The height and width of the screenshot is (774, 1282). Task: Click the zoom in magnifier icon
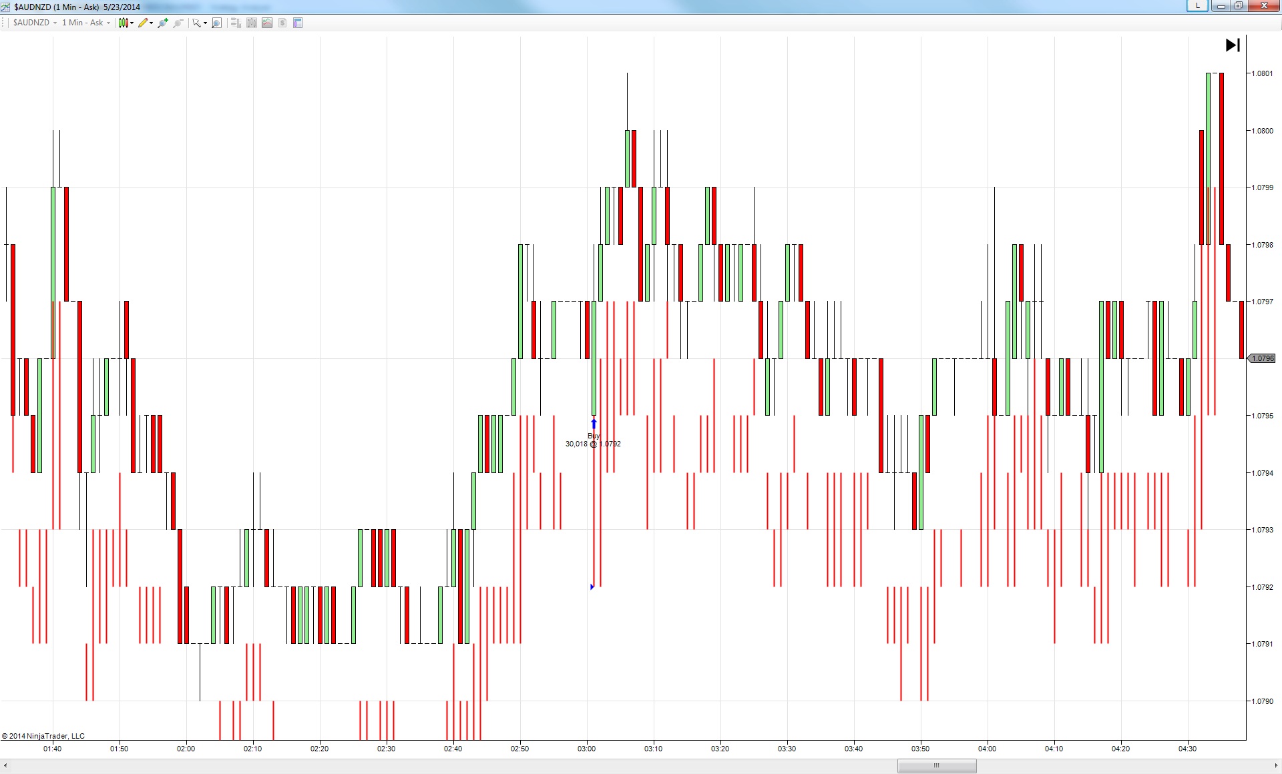coord(162,23)
